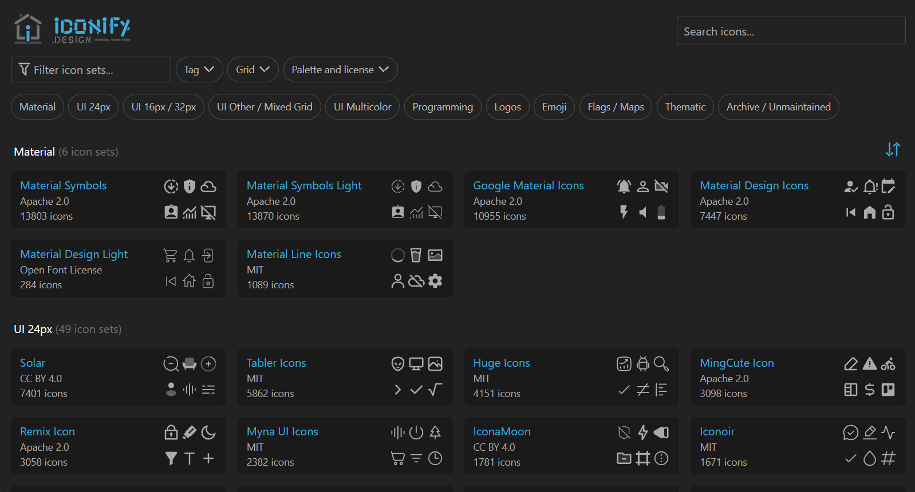Click the power icon in Myna UI Icons
915x492 pixels.
[x=416, y=433]
